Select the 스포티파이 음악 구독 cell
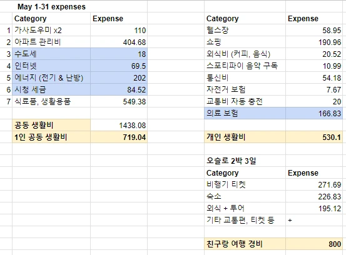This screenshot has width=346, height=255. [245, 66]
